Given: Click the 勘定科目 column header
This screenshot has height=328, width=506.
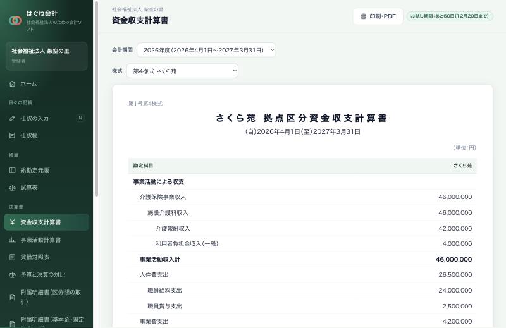Looking at the screenshot, I should [x=143, y=166].
